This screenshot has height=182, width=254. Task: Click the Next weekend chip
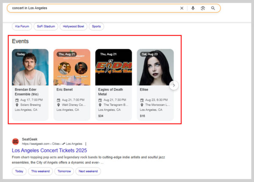click(88, 171)
